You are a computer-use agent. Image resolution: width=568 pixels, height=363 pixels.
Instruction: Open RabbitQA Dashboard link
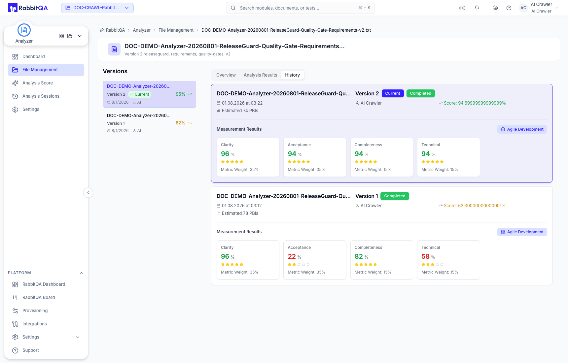(x=46, y=284)
